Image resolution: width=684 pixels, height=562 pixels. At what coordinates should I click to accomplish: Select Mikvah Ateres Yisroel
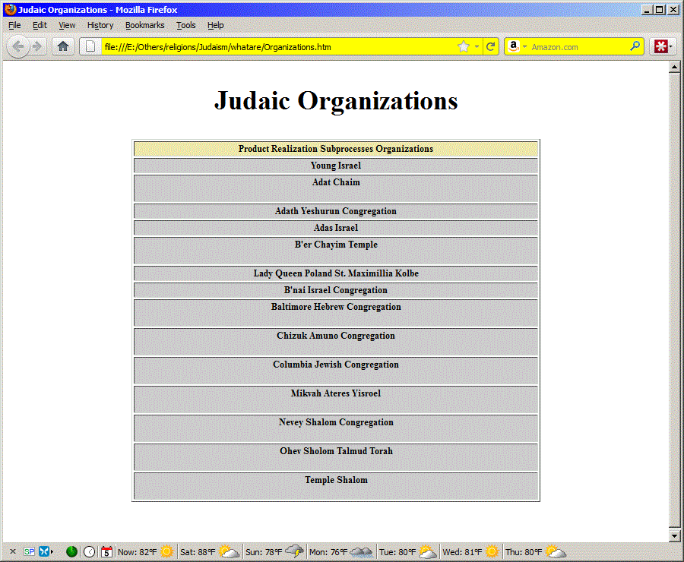tap(336, 399)
